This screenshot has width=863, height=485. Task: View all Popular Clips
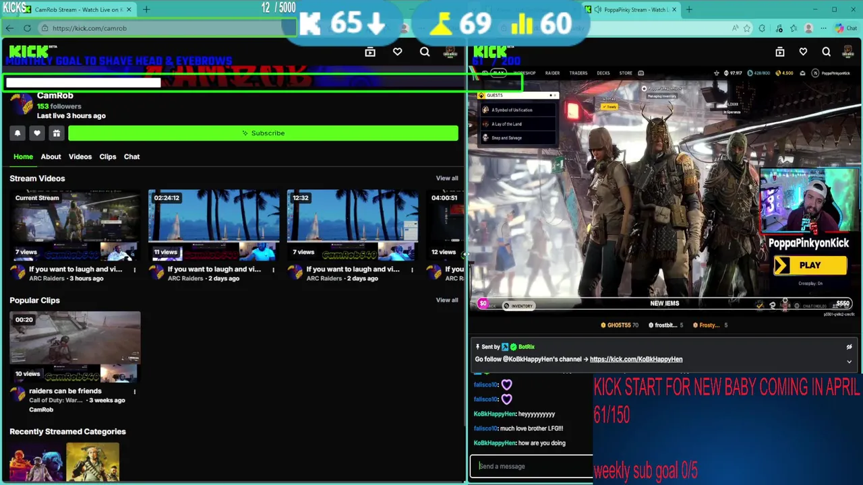point(447,300)
